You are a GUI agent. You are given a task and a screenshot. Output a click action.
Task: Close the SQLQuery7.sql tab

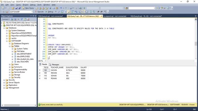[101, 16]
